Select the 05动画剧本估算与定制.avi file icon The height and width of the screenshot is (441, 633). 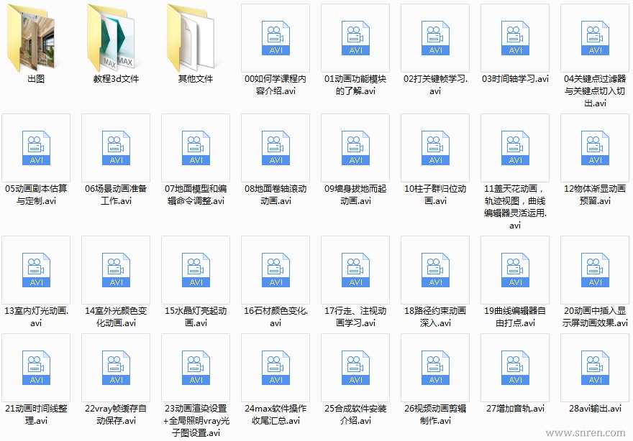click(36, 147)
